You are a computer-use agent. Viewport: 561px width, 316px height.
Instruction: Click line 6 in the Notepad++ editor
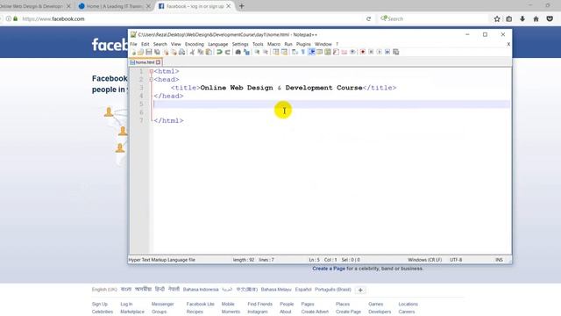tap(331, 112)
